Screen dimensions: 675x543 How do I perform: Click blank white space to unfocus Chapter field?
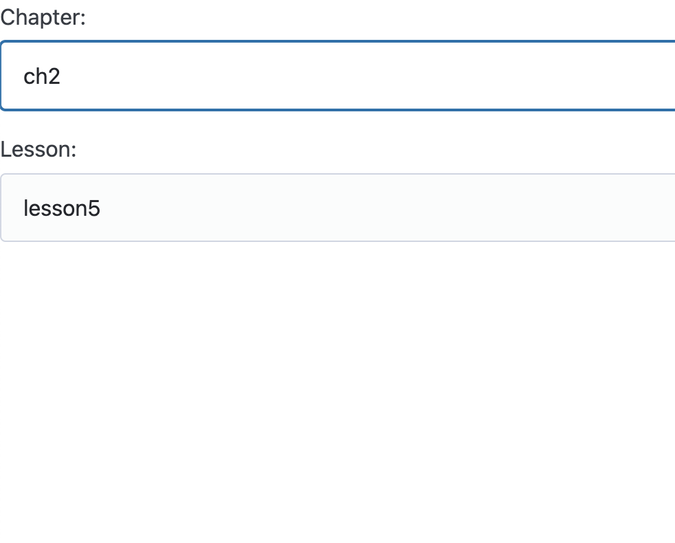click(x=337, y=388)
